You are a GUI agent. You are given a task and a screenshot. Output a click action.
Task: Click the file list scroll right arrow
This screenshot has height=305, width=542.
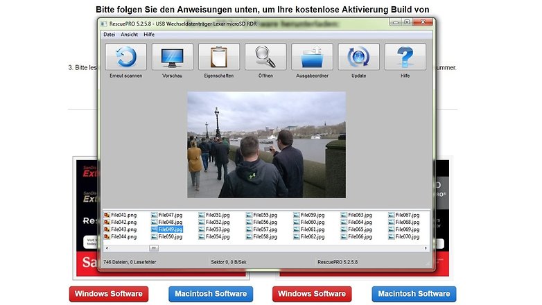(426, 248)
